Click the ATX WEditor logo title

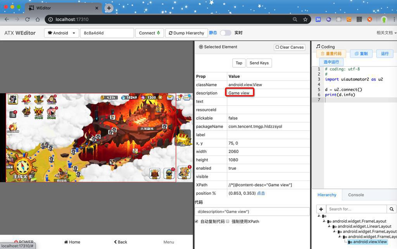click(20, 33)
